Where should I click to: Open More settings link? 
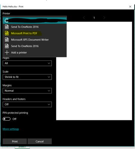point(11,129)
